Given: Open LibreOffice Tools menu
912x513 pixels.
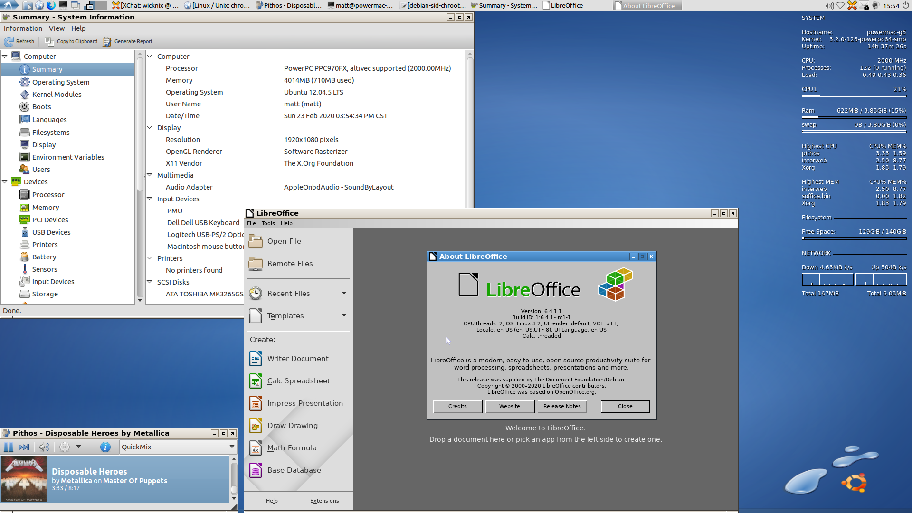Looking at the screenshot, I should point(268,224).
